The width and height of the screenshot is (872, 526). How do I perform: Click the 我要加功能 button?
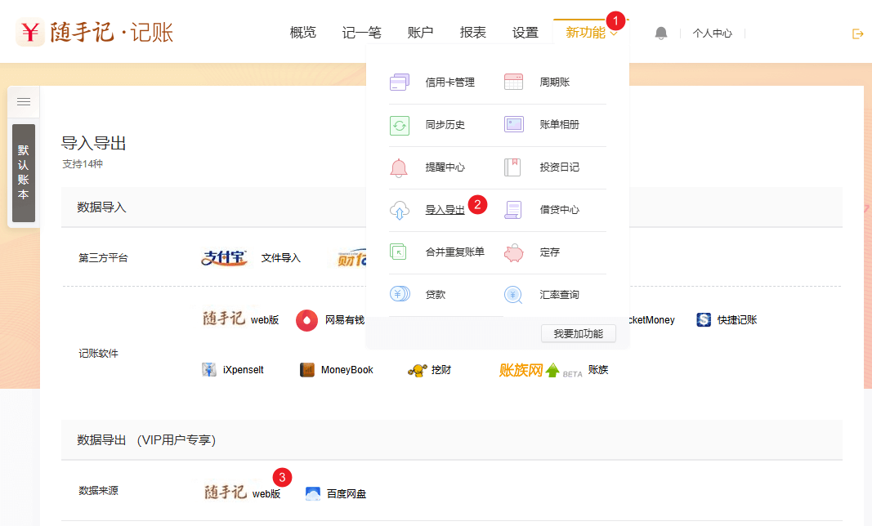coord(578,333)
